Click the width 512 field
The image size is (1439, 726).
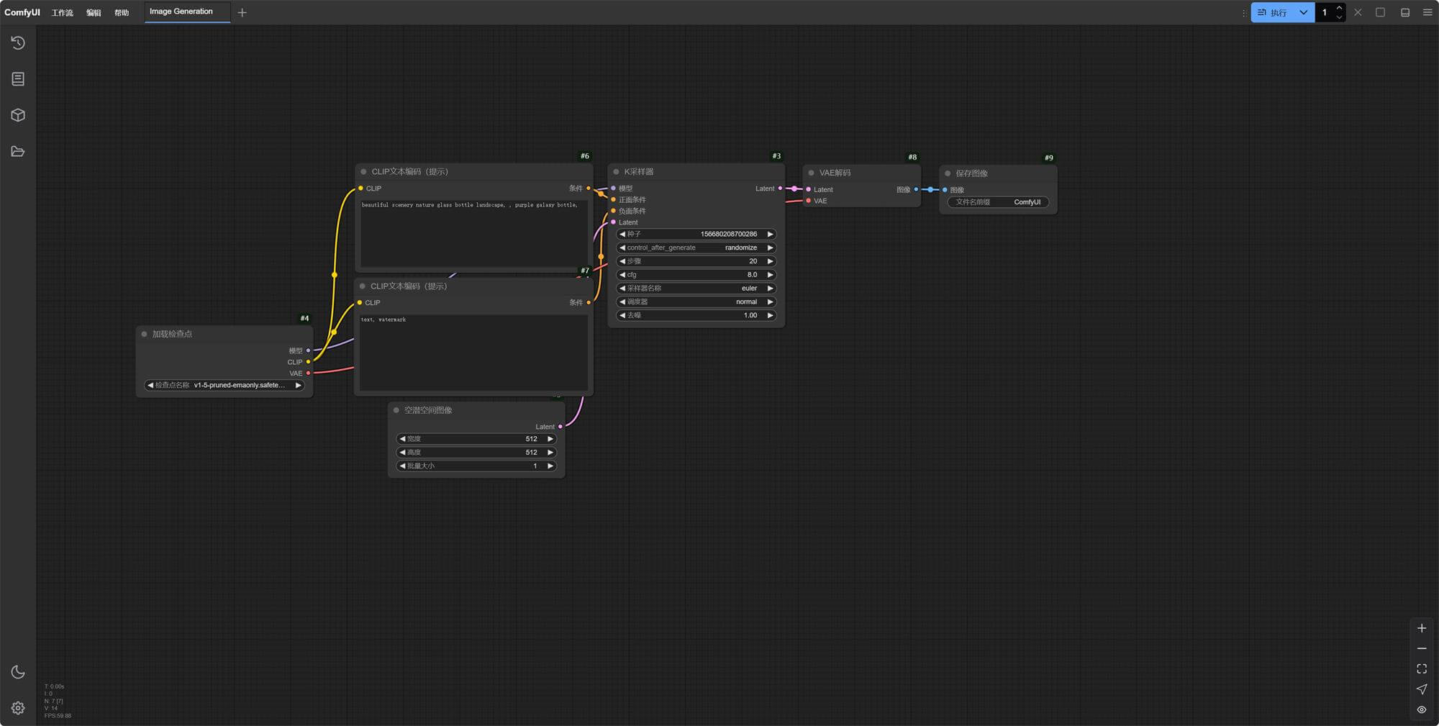point(476,439)
